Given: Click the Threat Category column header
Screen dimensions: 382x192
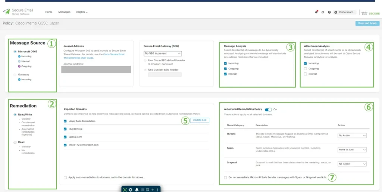Looking at the screenshot, I should click(x=235, y=125).
